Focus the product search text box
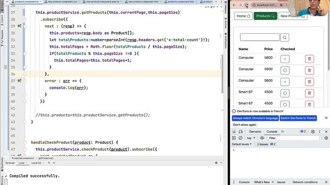This screenshot has height=185, width=330. [260, 38]
